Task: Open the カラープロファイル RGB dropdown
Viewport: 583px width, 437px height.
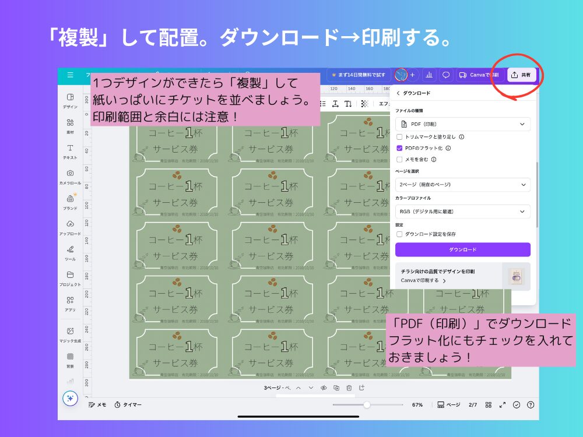Action: pyautogui.click(x=462, y=212)
